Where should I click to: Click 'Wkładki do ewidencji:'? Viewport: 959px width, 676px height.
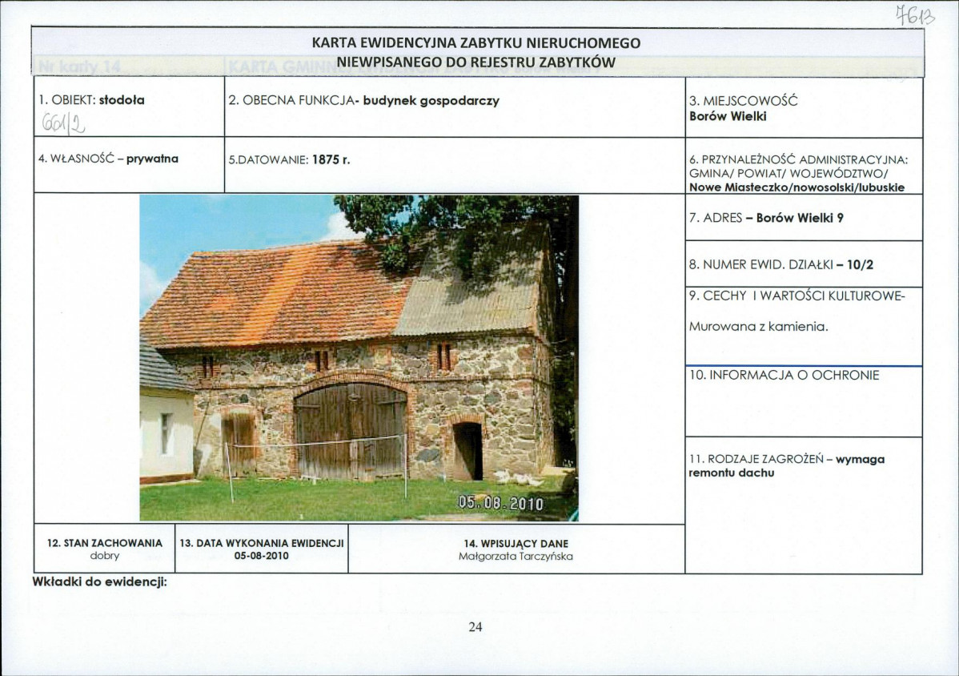pyautogui.click(x=100, y=581)
